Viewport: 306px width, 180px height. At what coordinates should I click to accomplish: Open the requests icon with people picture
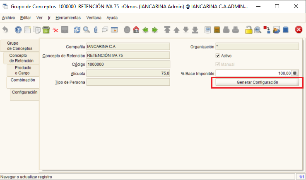pos(276,30)
